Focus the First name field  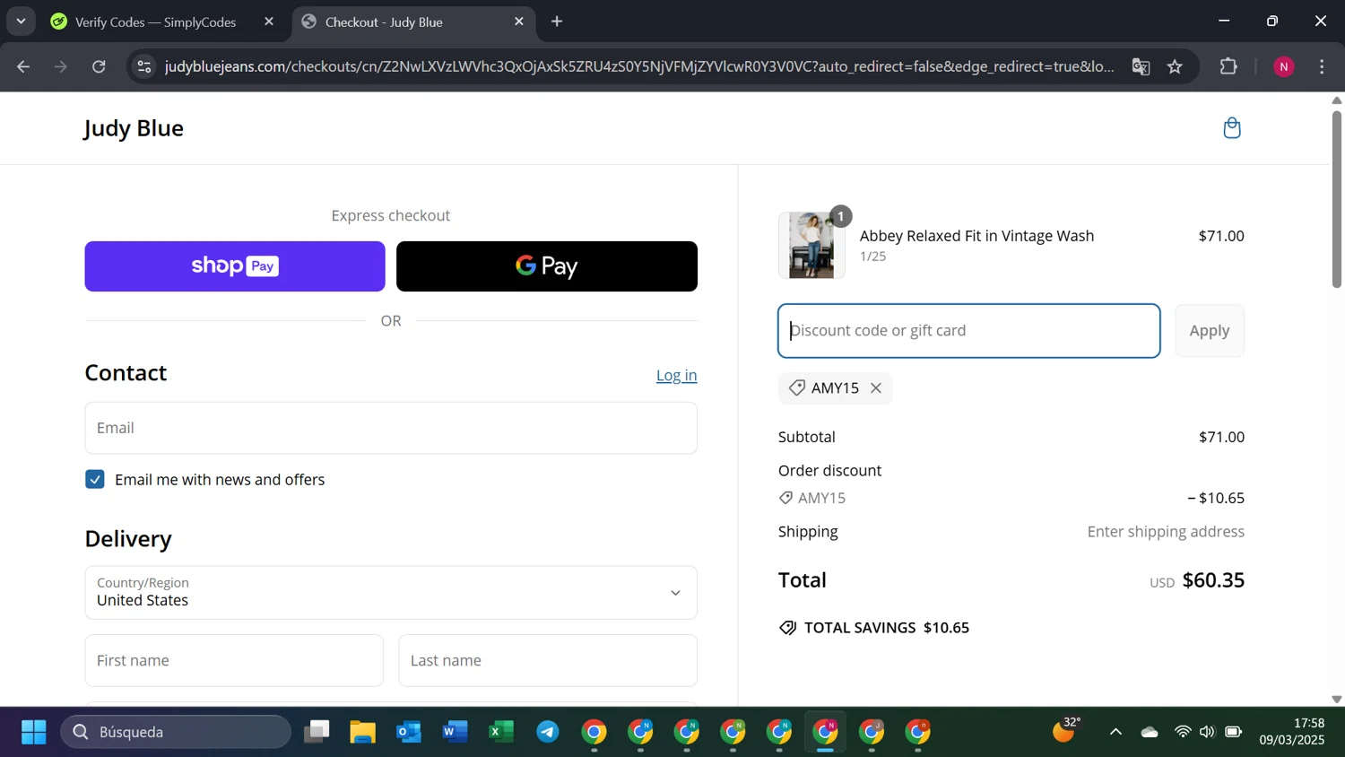coord(234,661)
